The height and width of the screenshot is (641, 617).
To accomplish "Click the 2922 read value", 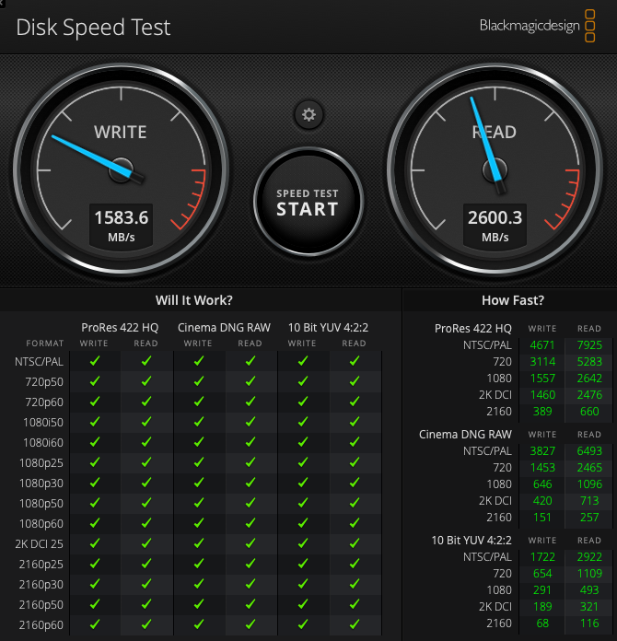I will click(589, 557).
